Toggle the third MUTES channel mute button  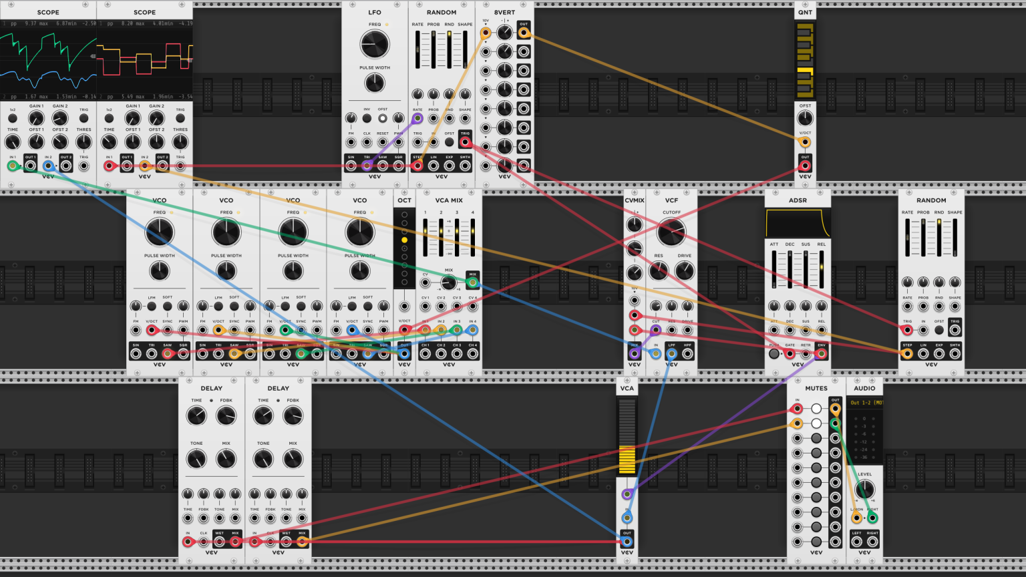click(x=816, y=438)
